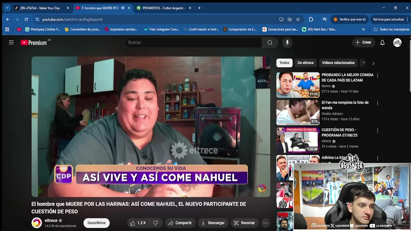
Task: Select Videos relacionados filter chip
Action: [x=338, y=63]
